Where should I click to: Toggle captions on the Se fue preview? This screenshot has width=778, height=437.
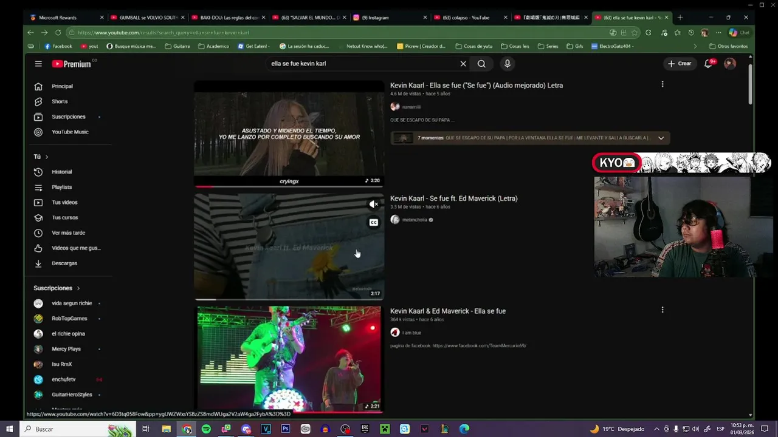[374, 223]
